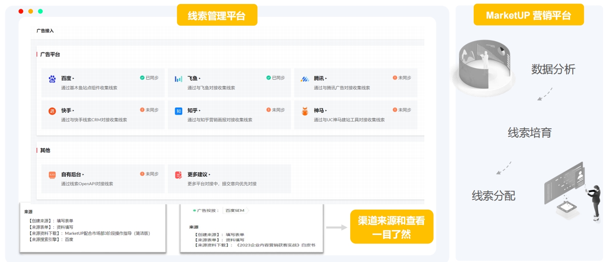The height and width of the screenshot is (262, 607).
Task: Select the text 通过与腾讯广告对接收集线索
Action: (x=342, y=88)
